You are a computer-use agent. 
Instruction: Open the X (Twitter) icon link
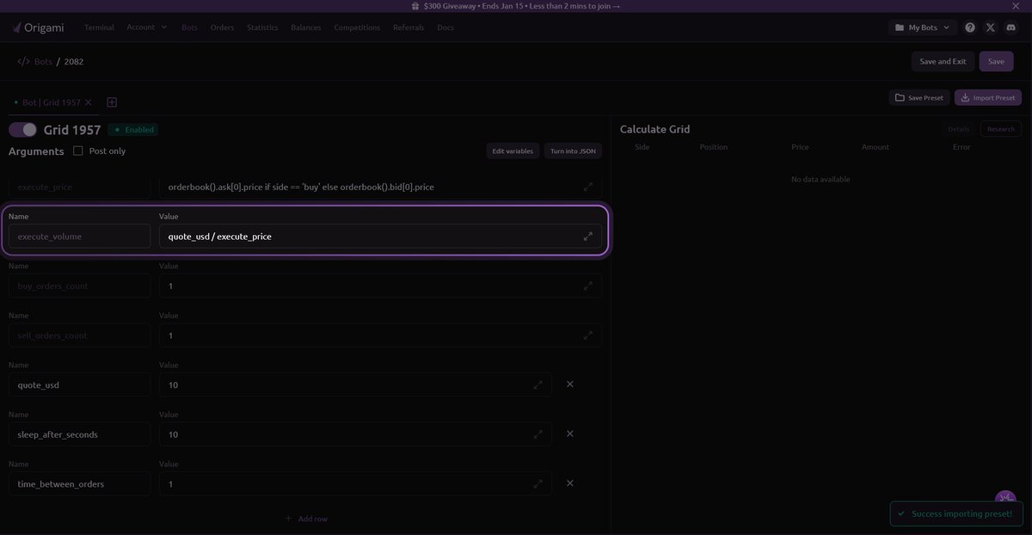(991, 28)
